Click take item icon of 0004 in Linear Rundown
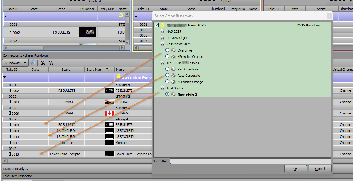The width and height of the screenshot is (353, 181). (10, 102)
